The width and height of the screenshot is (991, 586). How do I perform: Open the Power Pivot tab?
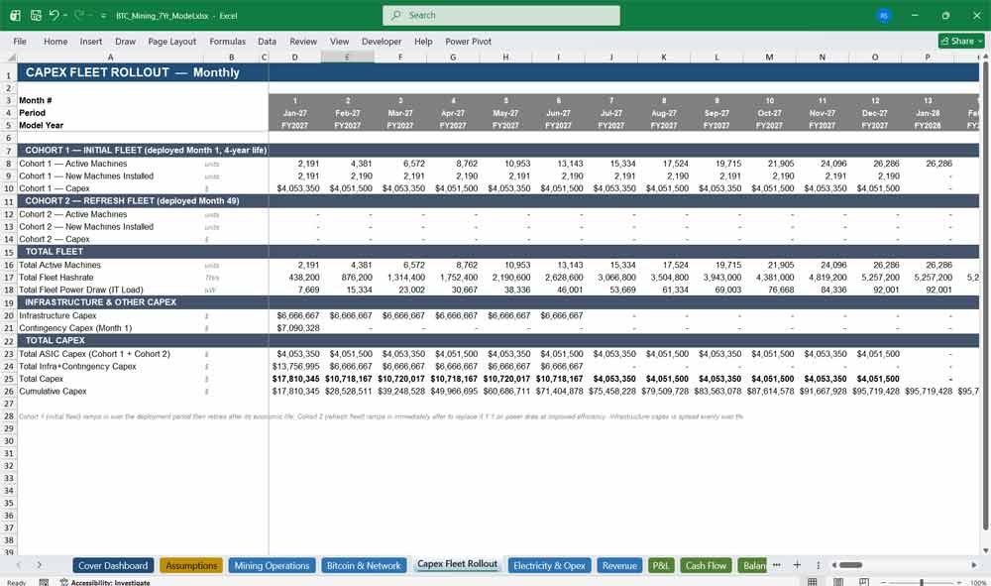click(469, 41)
